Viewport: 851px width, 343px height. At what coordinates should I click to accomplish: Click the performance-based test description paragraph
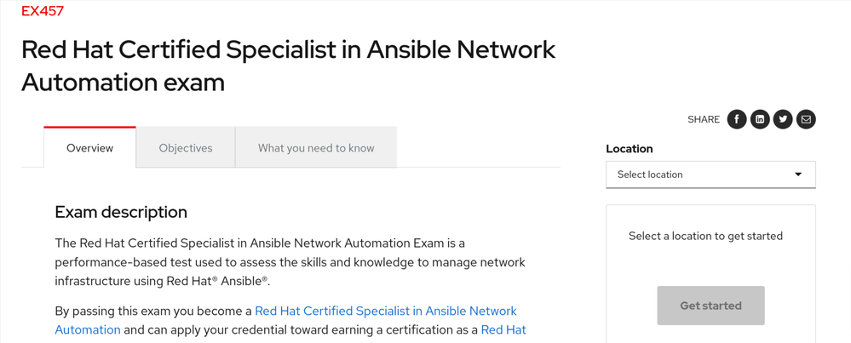click(290, 262)
